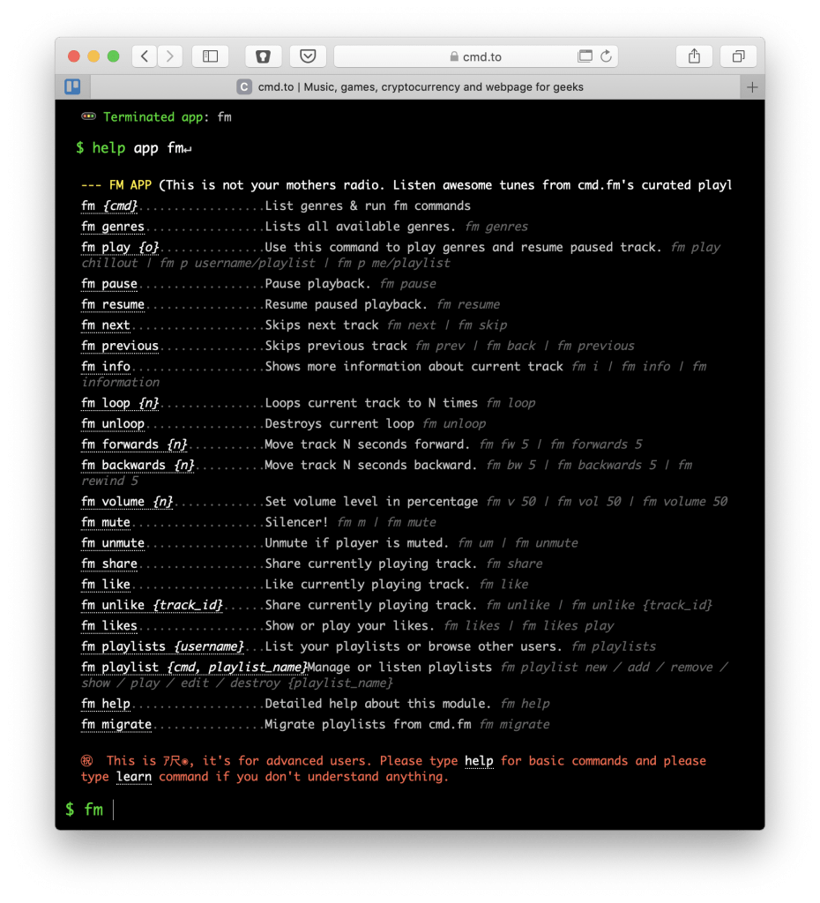Viewport: 820px width, 903px height.
Task: Open the Share menu
Action: [x=695, y=56]
